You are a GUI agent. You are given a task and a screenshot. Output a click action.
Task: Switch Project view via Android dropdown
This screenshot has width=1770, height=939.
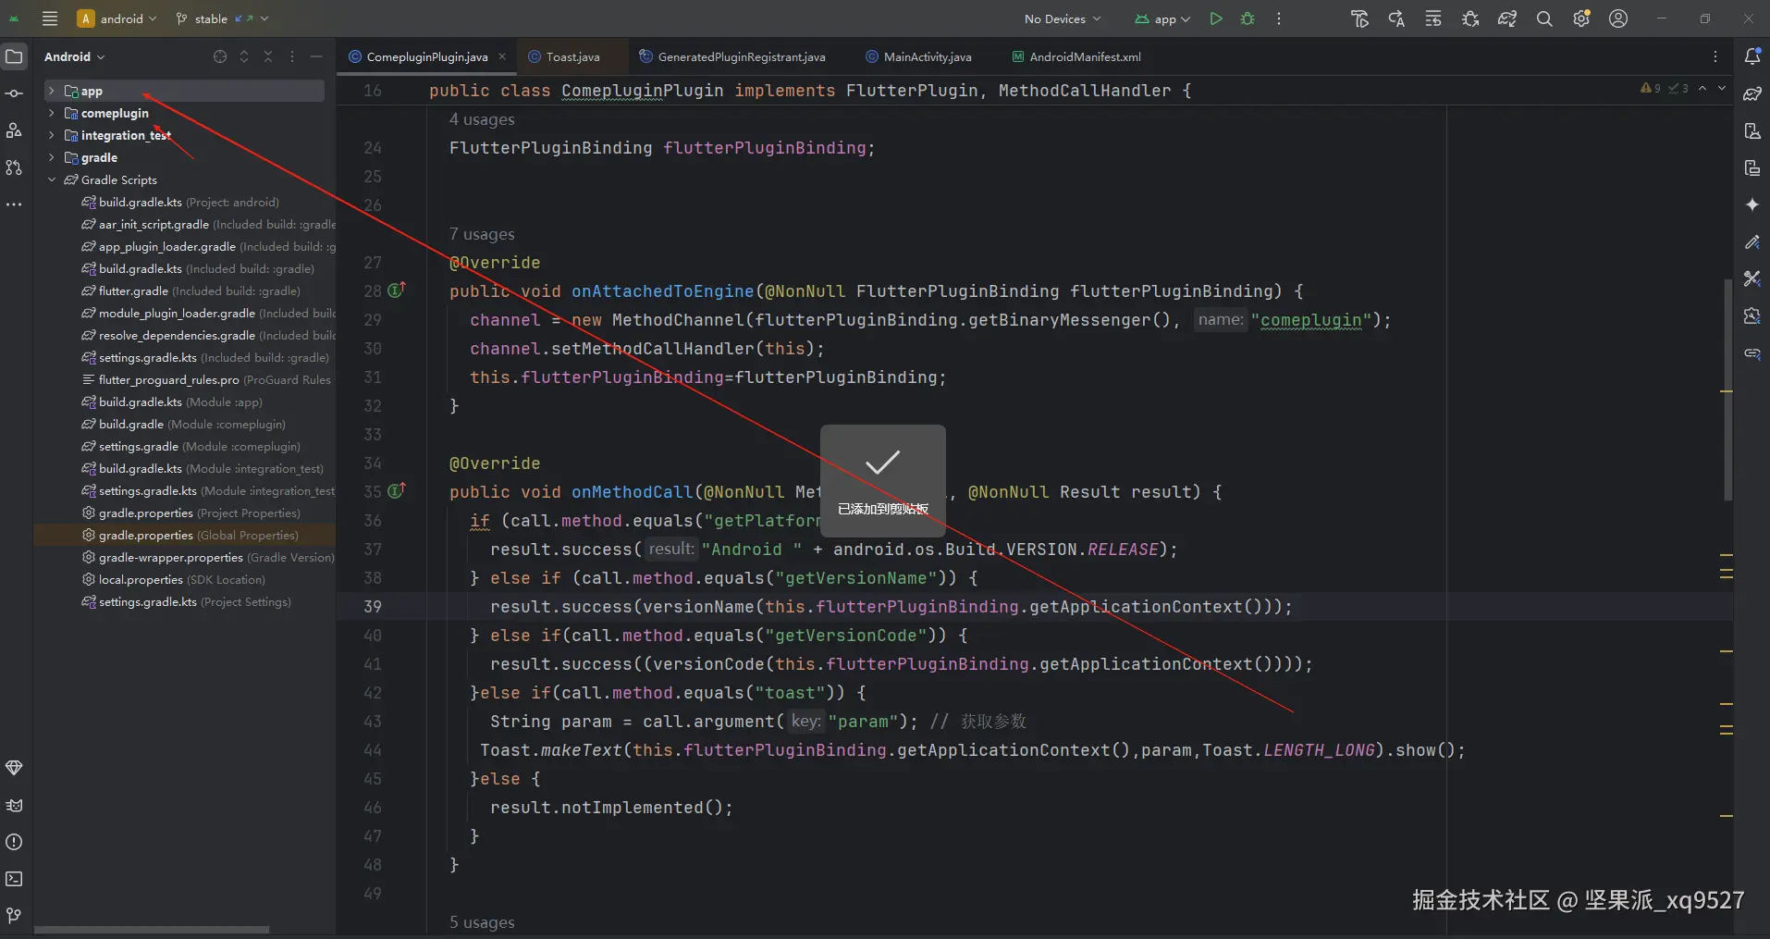pyautogui.click(x=75, y=56)
